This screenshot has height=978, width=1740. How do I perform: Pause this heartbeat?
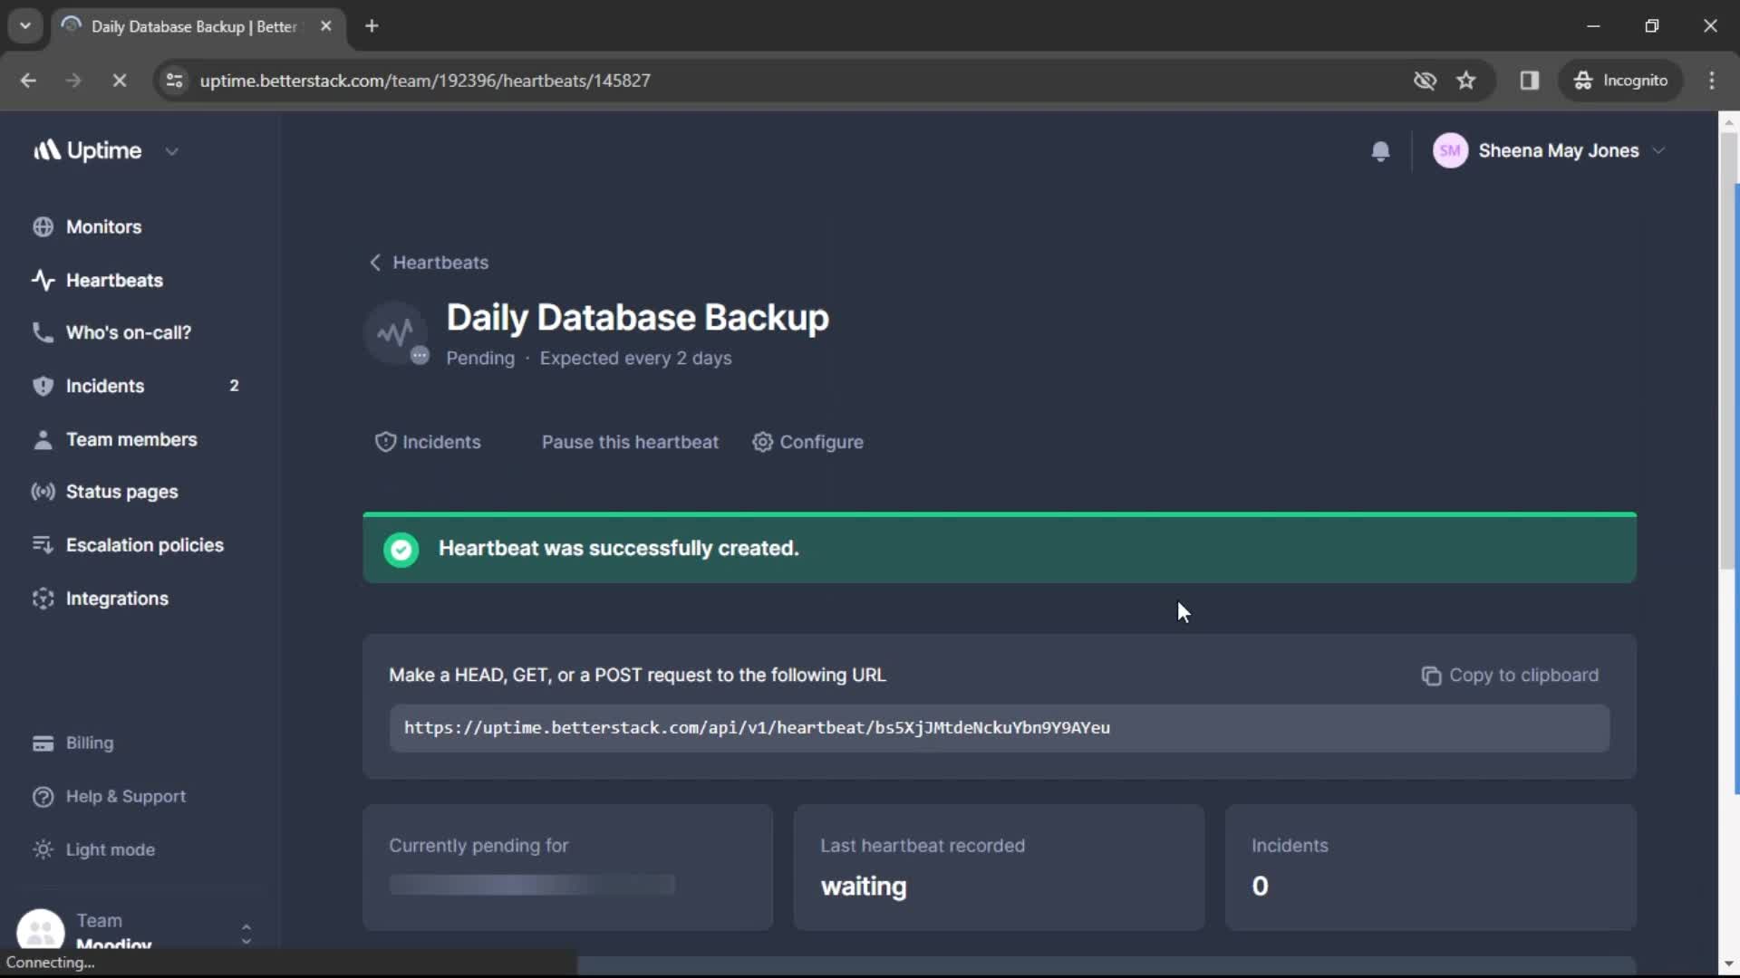click(x=630, y=443)
